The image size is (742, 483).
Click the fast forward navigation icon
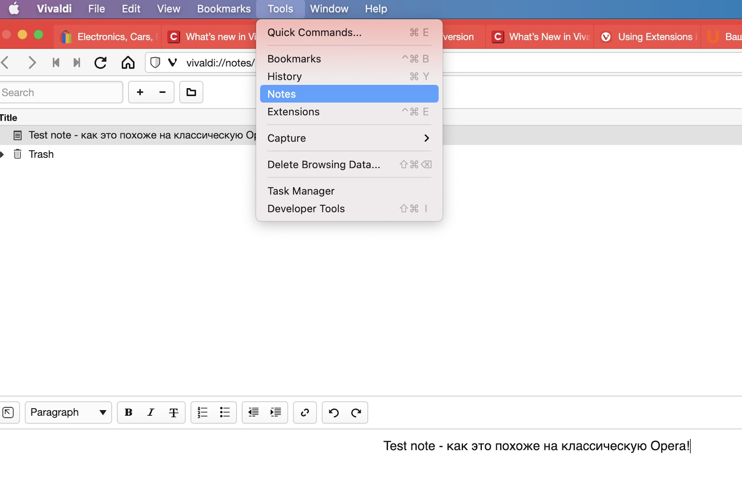tap(77, 62)
